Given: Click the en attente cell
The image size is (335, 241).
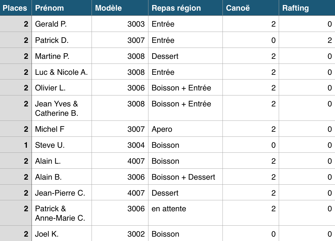Looking at the screenshot, I should [x=185, y=213].
